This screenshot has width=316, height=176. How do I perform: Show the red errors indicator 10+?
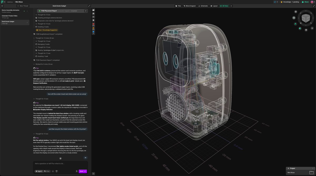point(93,25)
